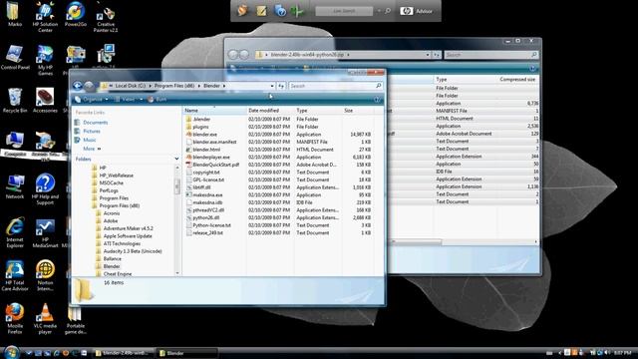Click Compressed size column in zip window
638x359 pixels.
point(517,80)
